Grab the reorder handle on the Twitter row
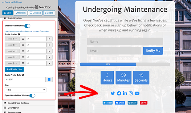Viewport: 191px width, 113px height. coord(23,39)
